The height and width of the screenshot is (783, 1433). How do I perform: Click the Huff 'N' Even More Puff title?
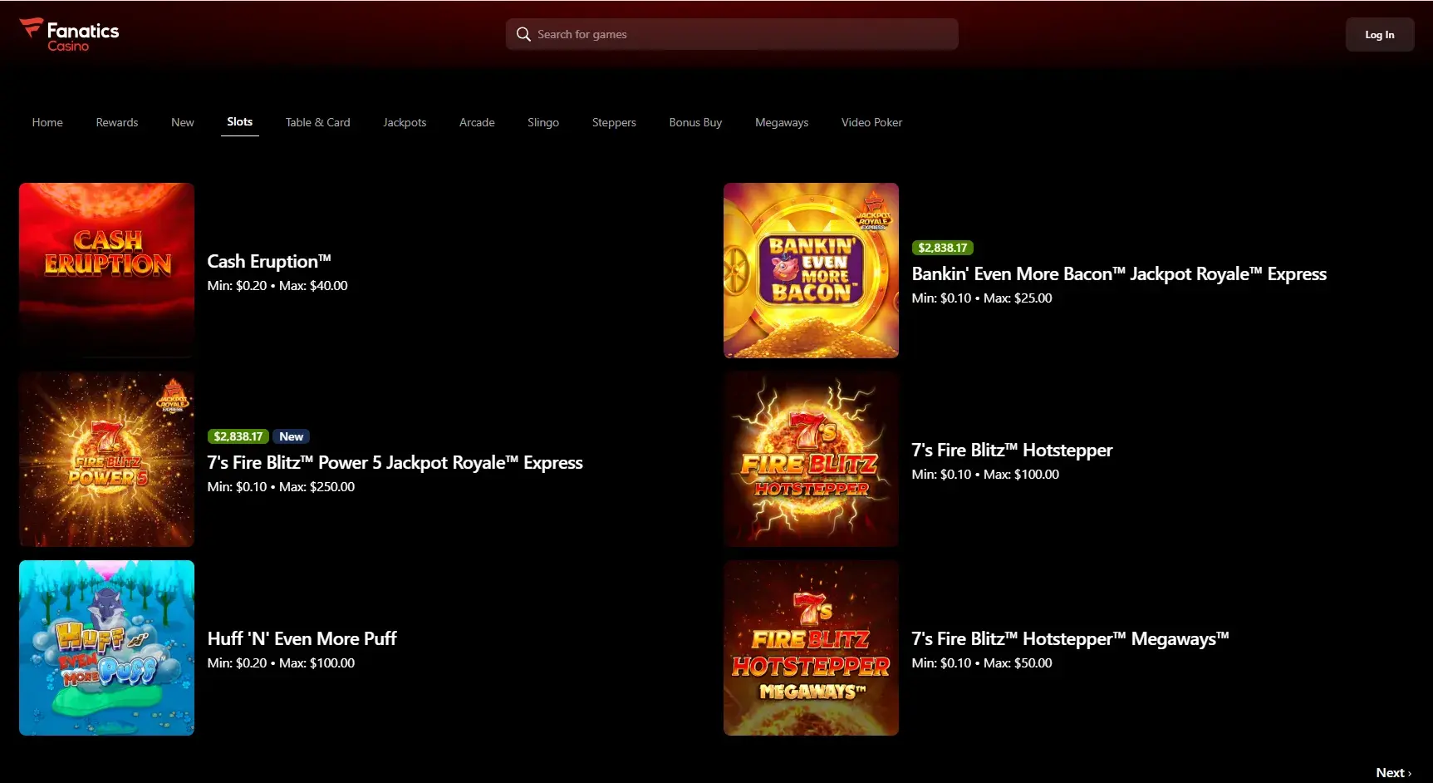click(x=302, y=638)
